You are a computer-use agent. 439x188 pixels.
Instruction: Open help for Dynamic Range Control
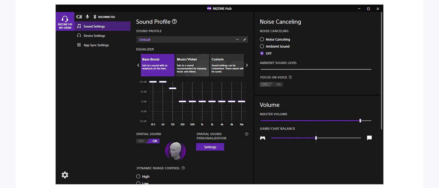183,168
